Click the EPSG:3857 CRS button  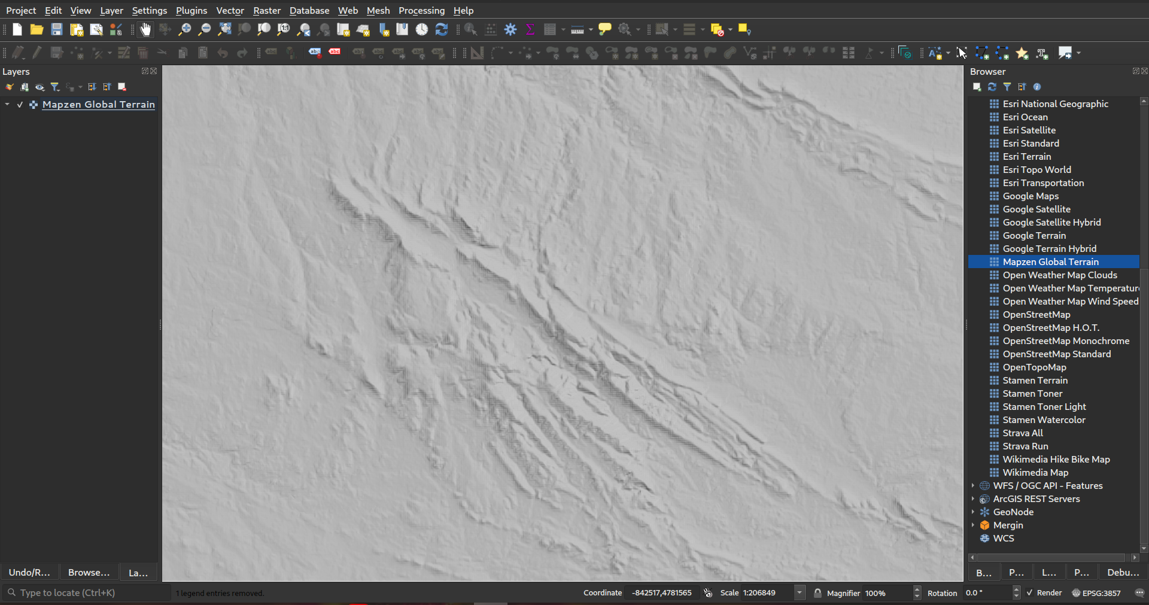pyautogui.click(x=1096, y=593)
